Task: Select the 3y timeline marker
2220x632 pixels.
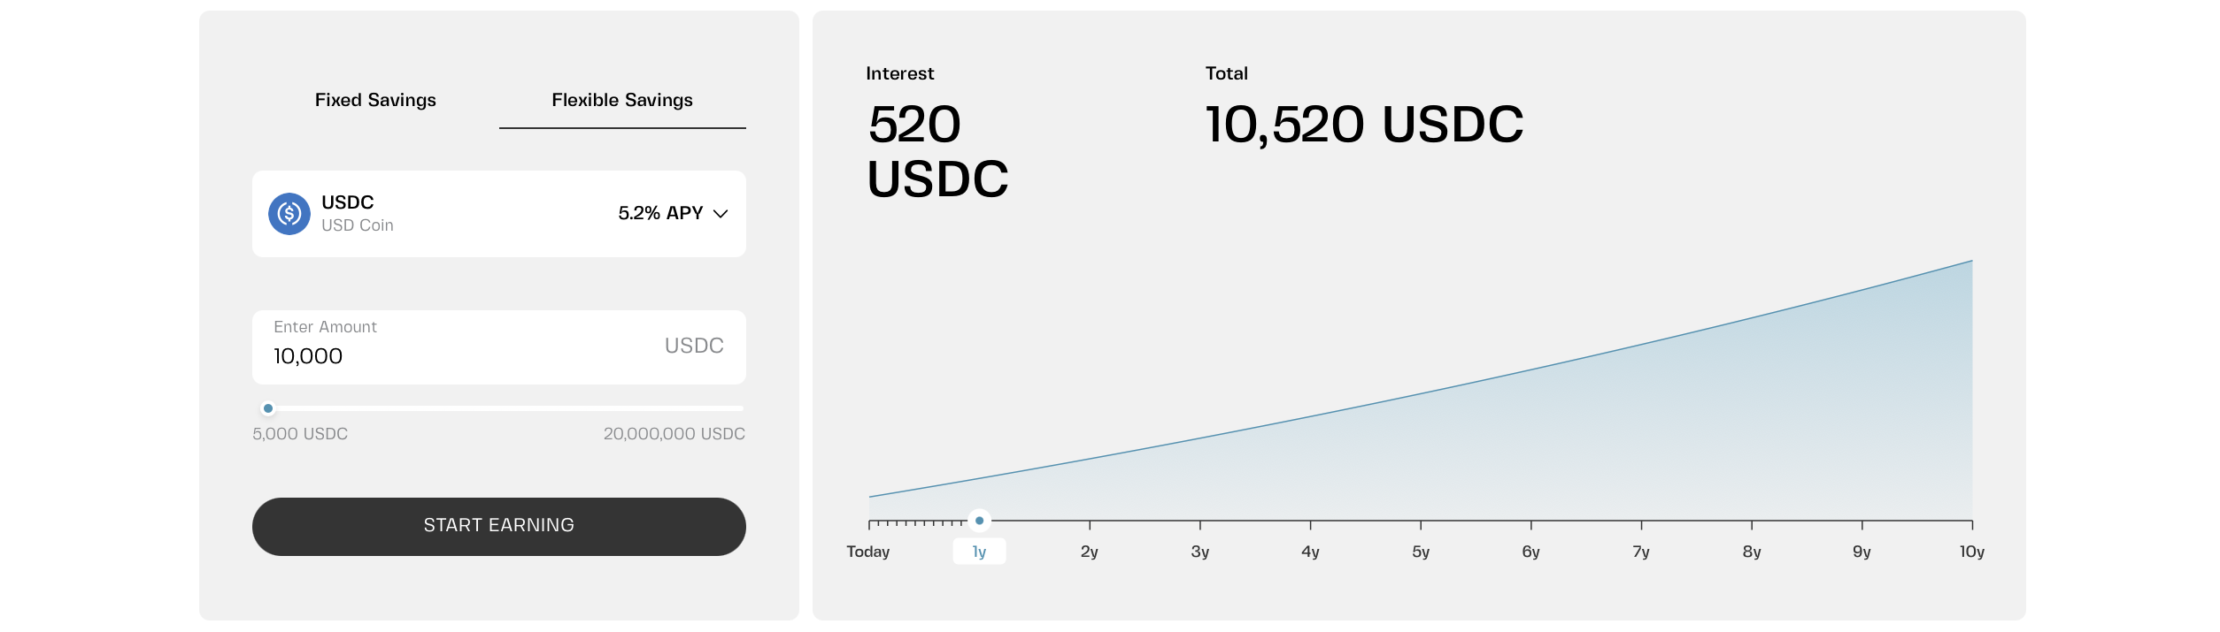Action: point(1200,552)
